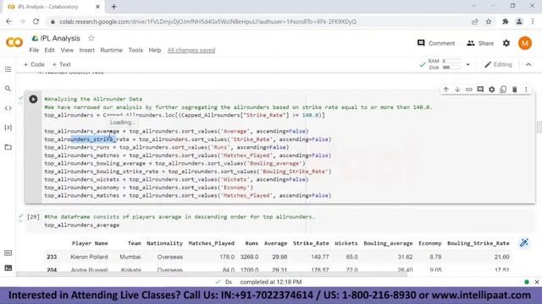Open the File menu
This screenshot has width=542, height=304.
pos(34,50)
